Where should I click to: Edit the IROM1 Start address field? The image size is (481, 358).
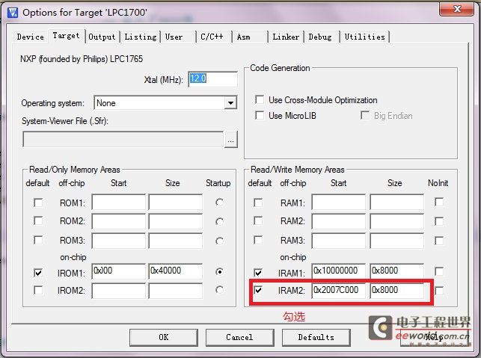tap(119, 271)
